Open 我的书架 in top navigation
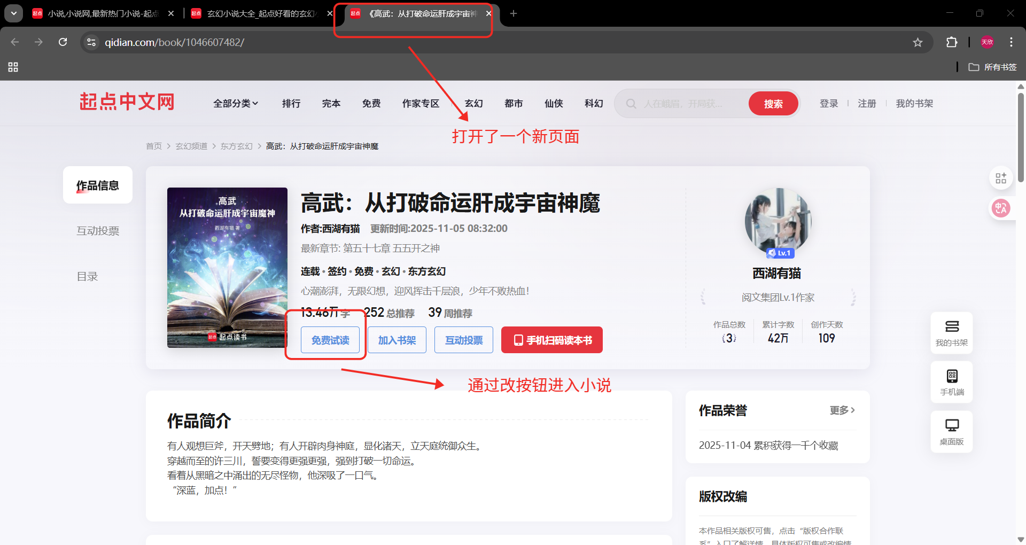This screenshot has height=545, width=1026. (x=914, y=104)
